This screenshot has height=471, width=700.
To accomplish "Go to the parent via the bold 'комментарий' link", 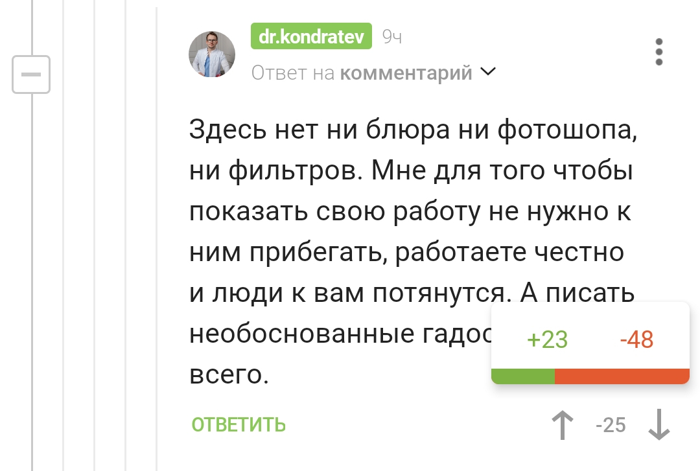I will coord(406,73).
